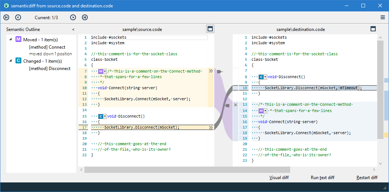Screen dimensions: 389x192
Task: Restart diff
Action: [367, 178]
